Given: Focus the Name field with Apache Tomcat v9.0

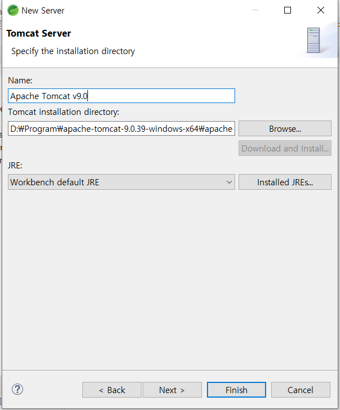Looking at the screenshot, I should click(x=121, y=96).
